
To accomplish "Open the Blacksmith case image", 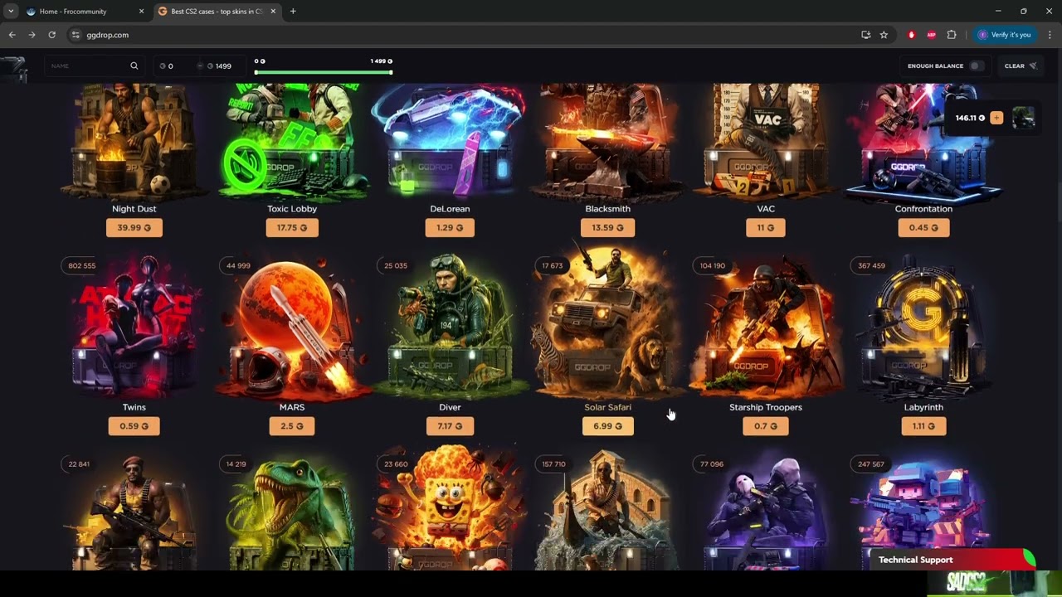I will [x=608, y=141].
